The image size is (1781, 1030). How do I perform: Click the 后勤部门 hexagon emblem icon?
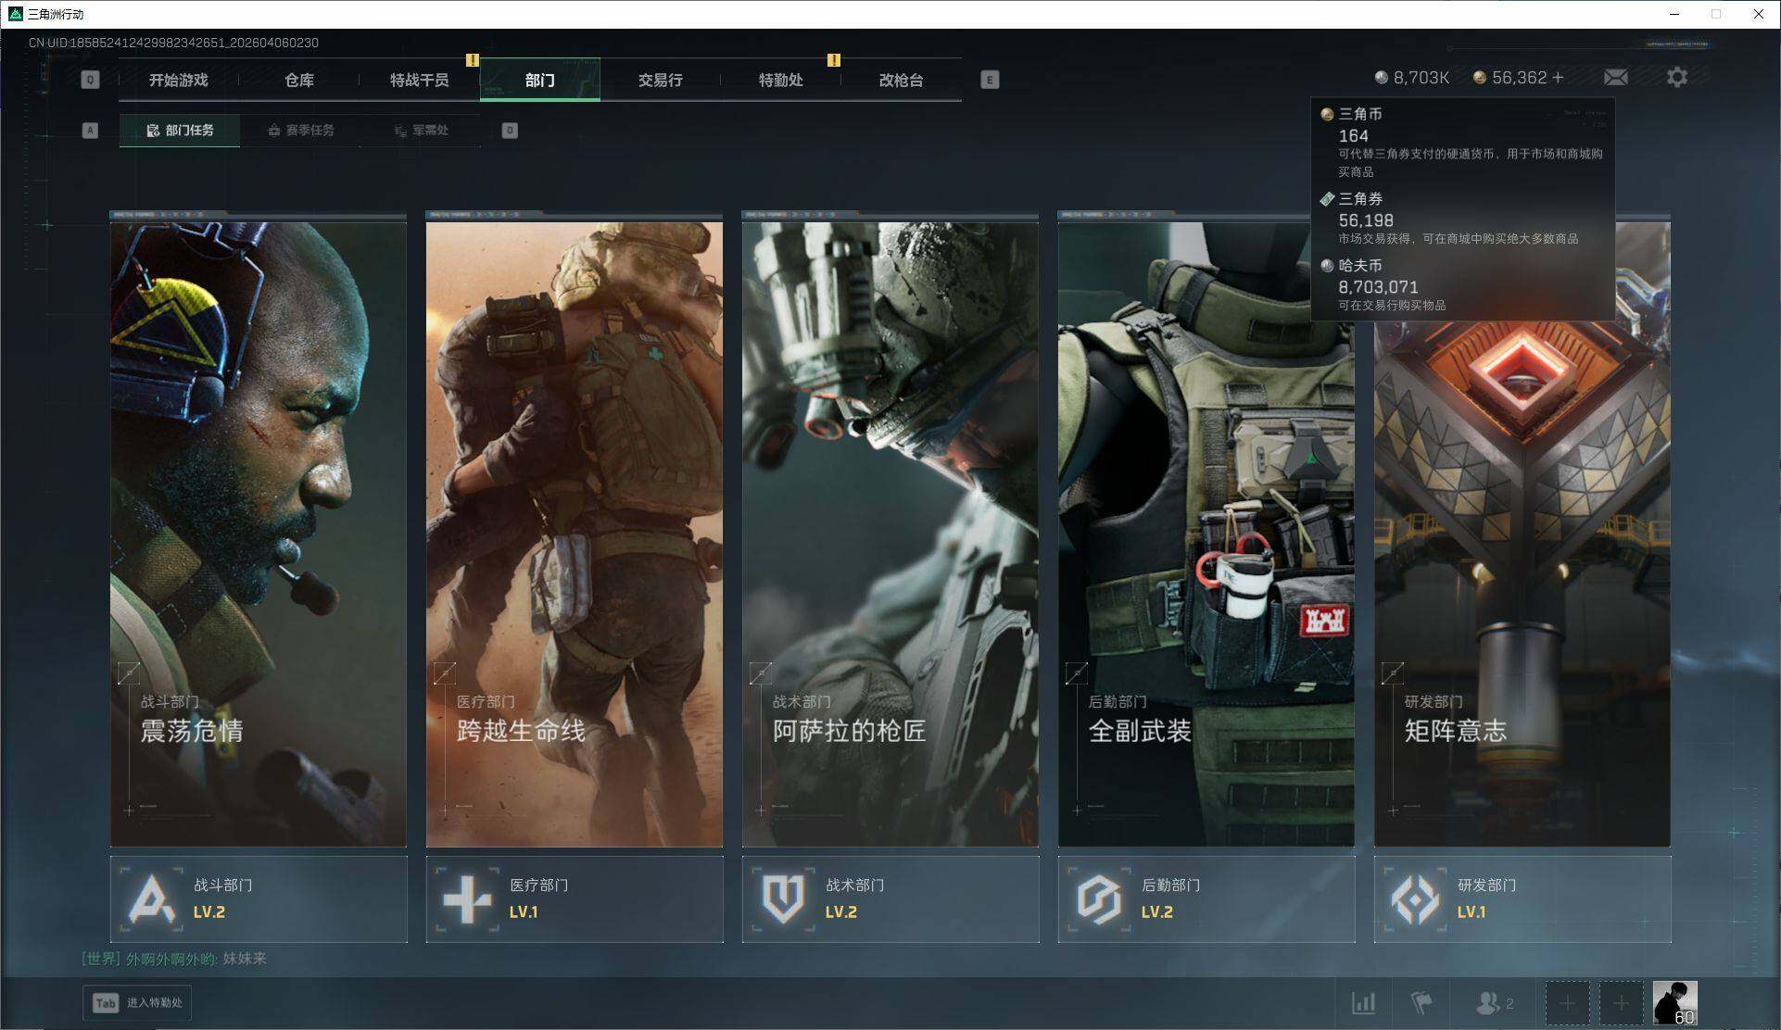point(1099,898)
